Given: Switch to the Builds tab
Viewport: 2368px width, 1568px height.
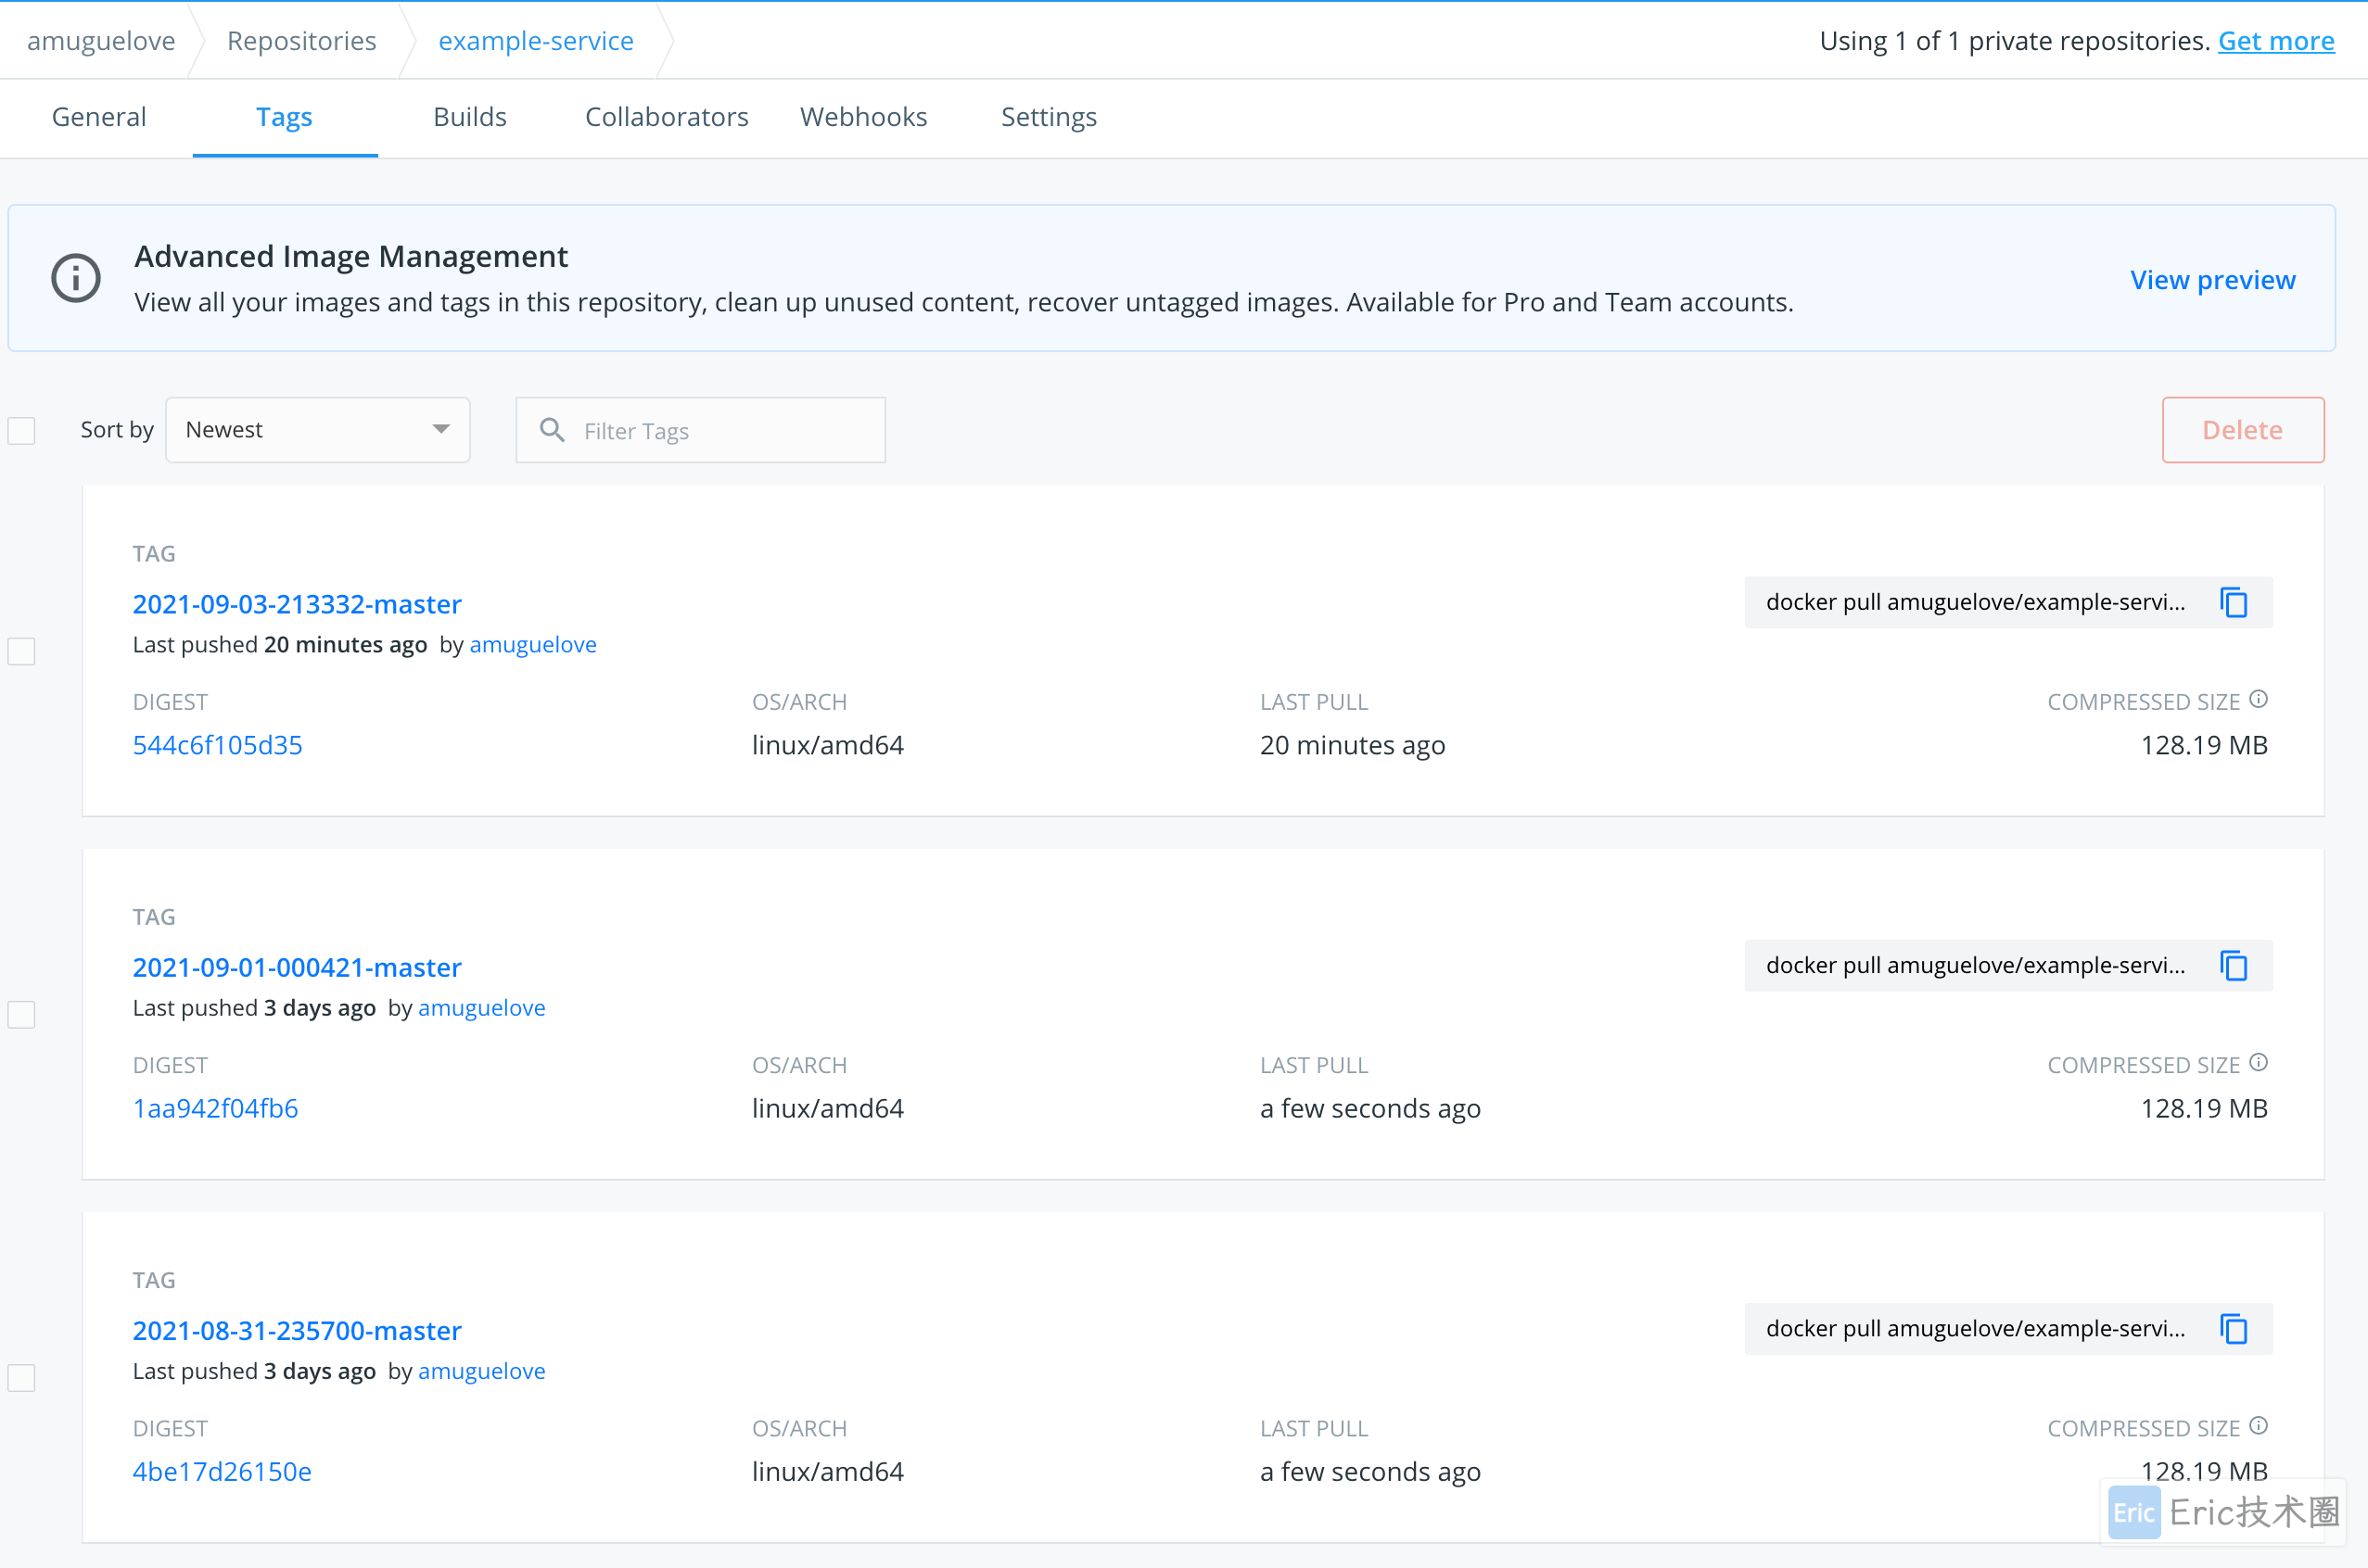Looking at the screenshot, I should click(x=470, y=117).
